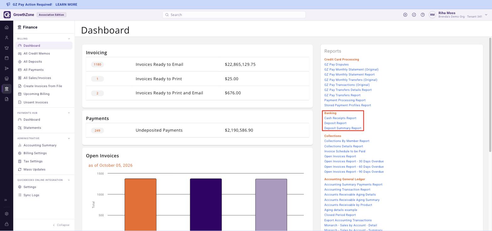Collapse the Billing section
492x231 pixels.
point(69,39)
